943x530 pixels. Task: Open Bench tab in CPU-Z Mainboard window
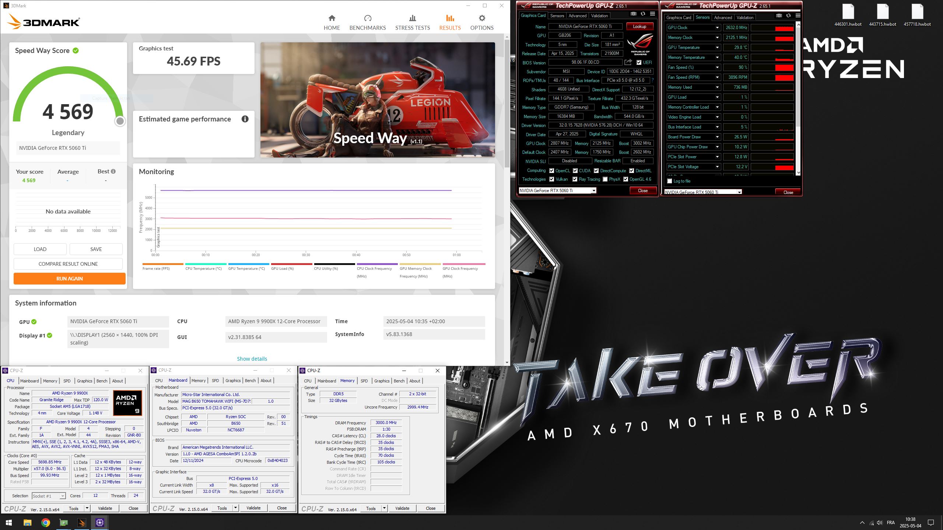tap(250, 381)
